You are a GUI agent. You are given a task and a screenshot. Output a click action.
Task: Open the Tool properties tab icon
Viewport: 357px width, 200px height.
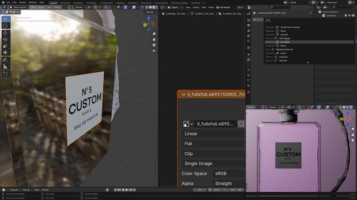point(248,14)
